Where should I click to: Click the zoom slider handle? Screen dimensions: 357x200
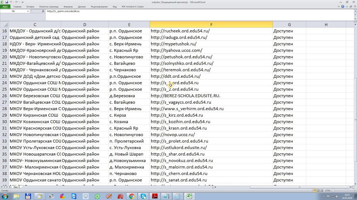[346, 191]
